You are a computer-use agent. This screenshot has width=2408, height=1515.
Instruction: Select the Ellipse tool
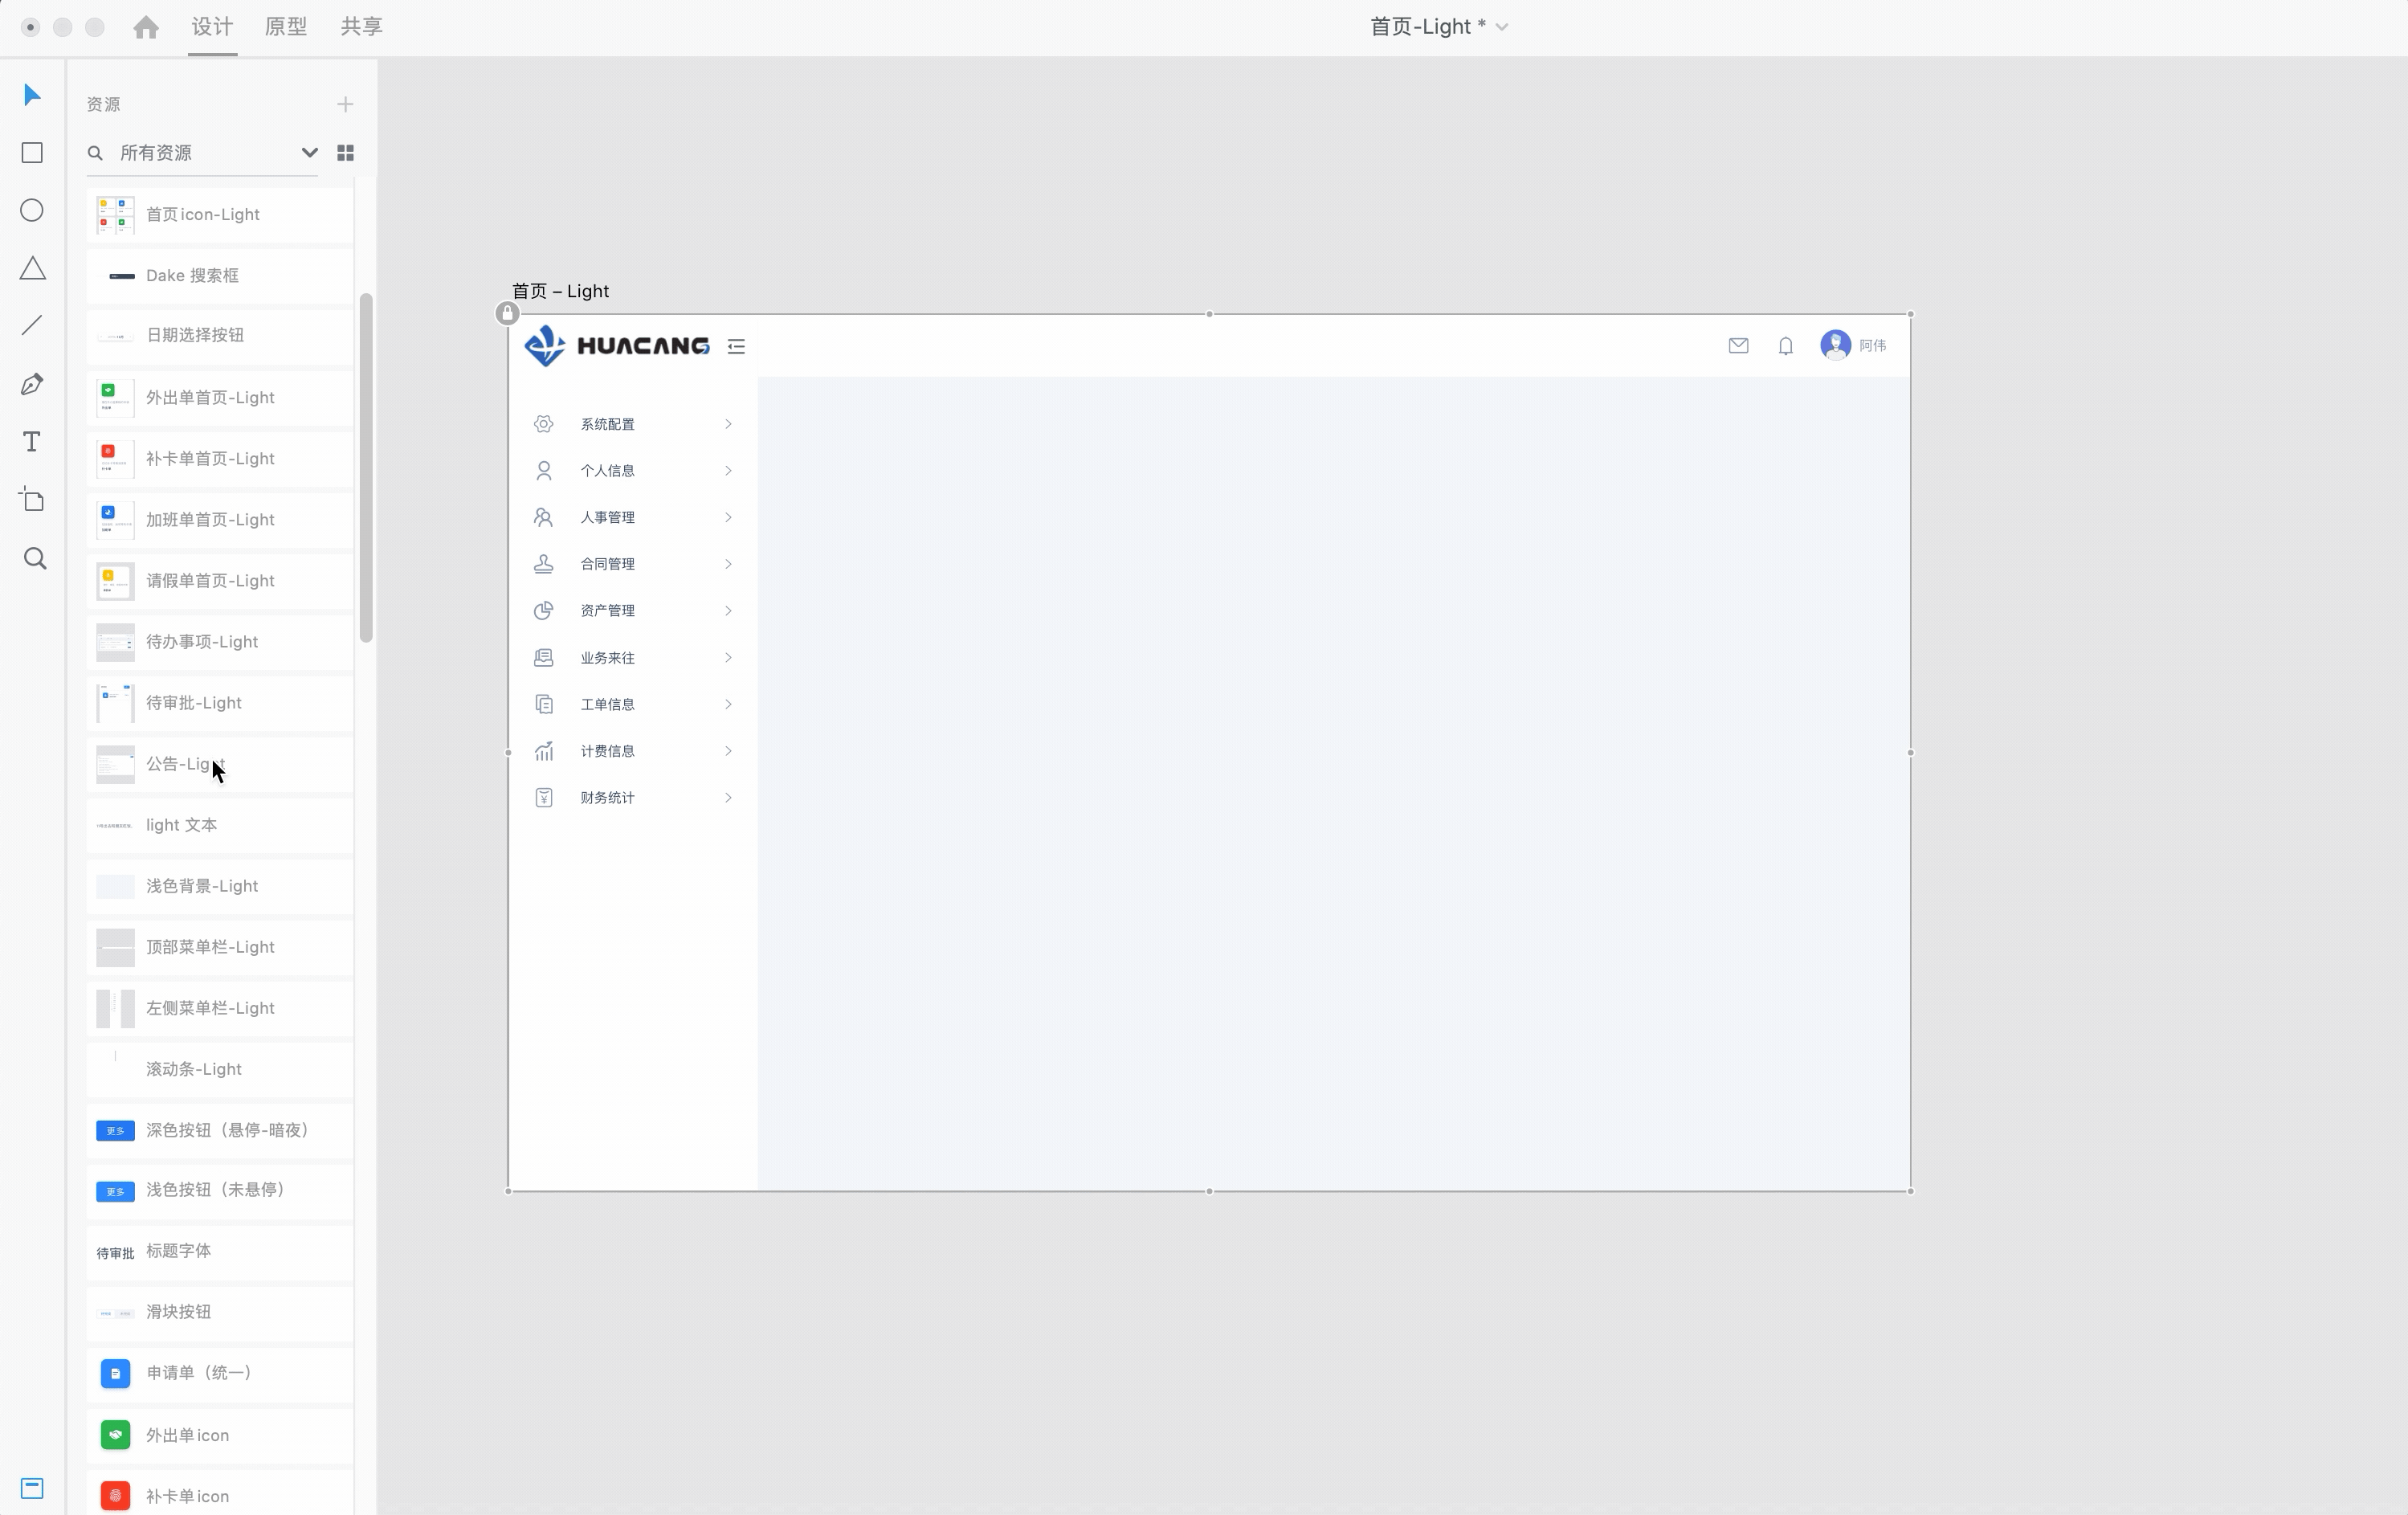pos(32,210)
